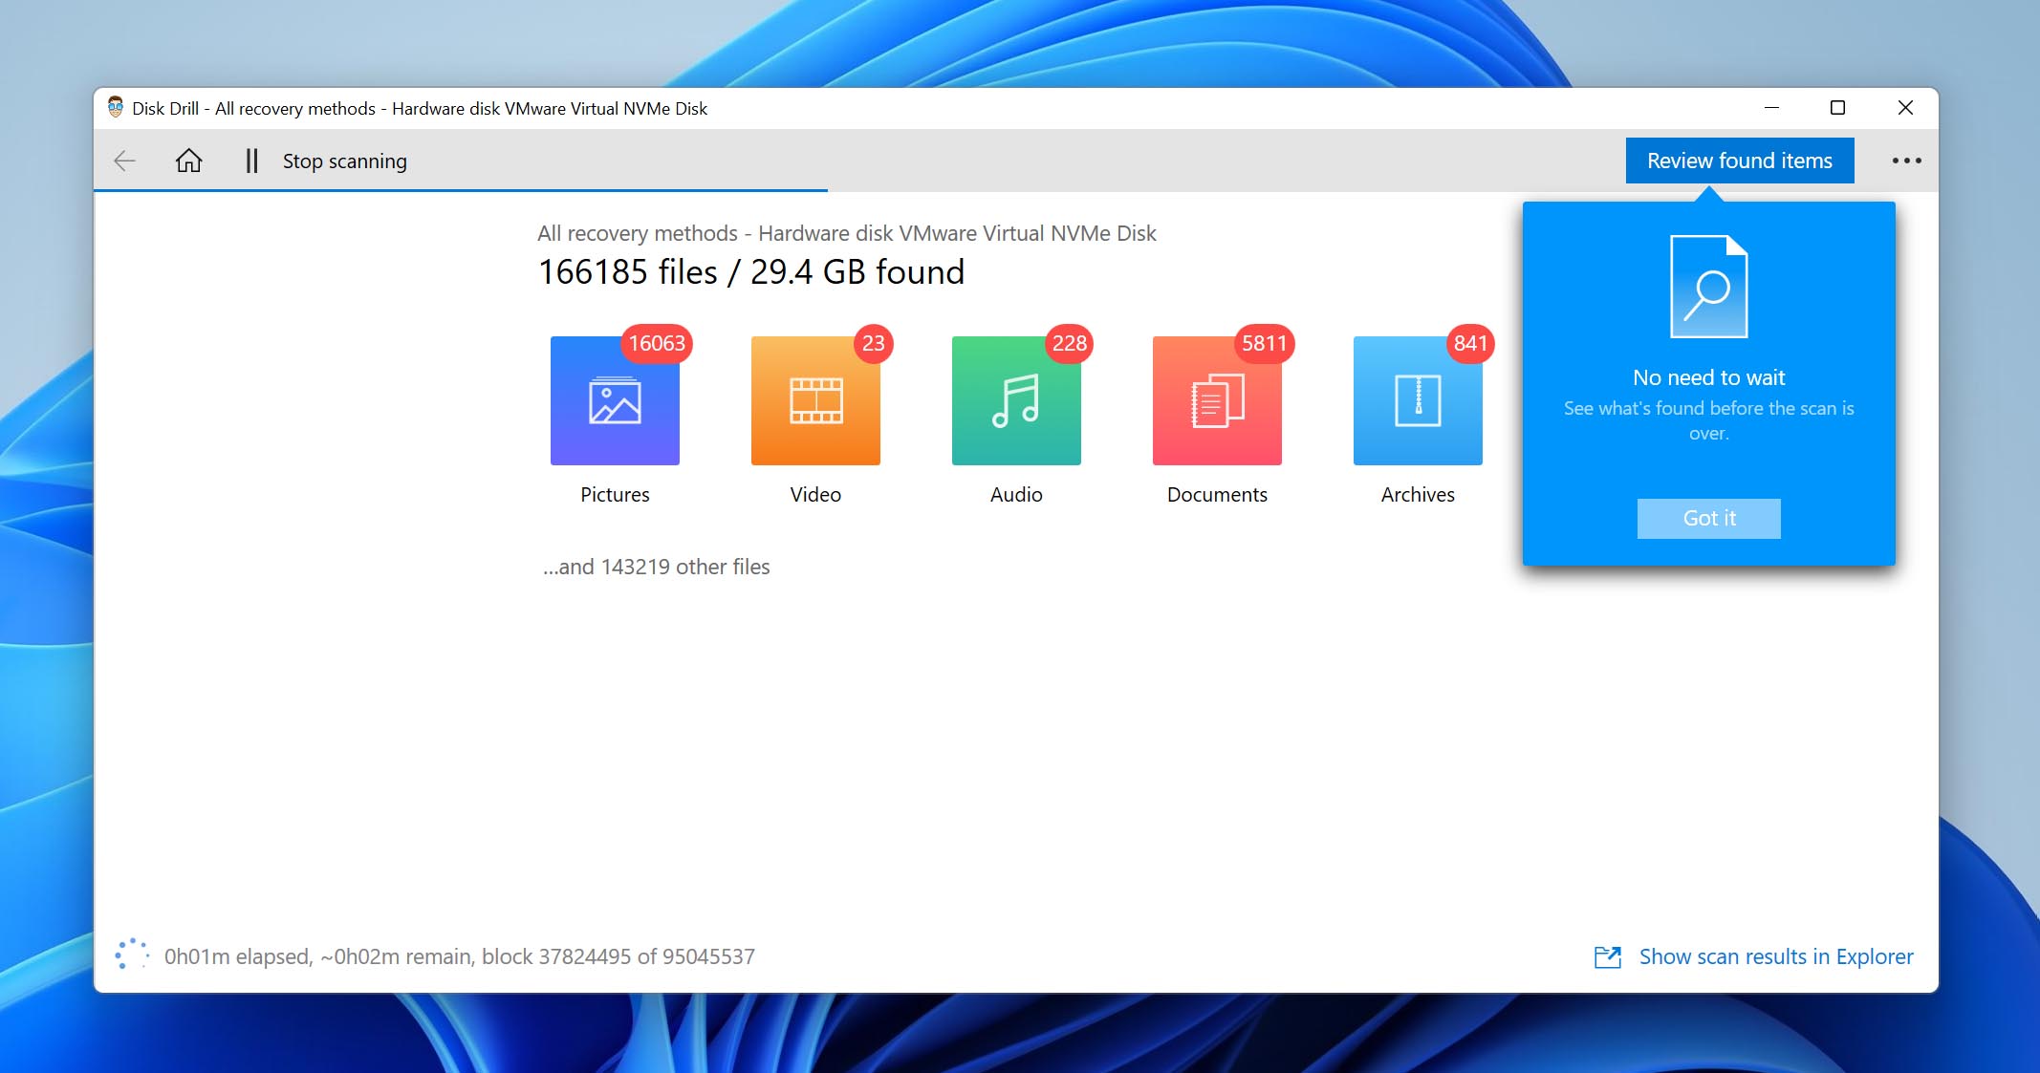This screenshot has height=1073, width=2040.
Task: Open the Documents category tile
Action: [1217, 400]
